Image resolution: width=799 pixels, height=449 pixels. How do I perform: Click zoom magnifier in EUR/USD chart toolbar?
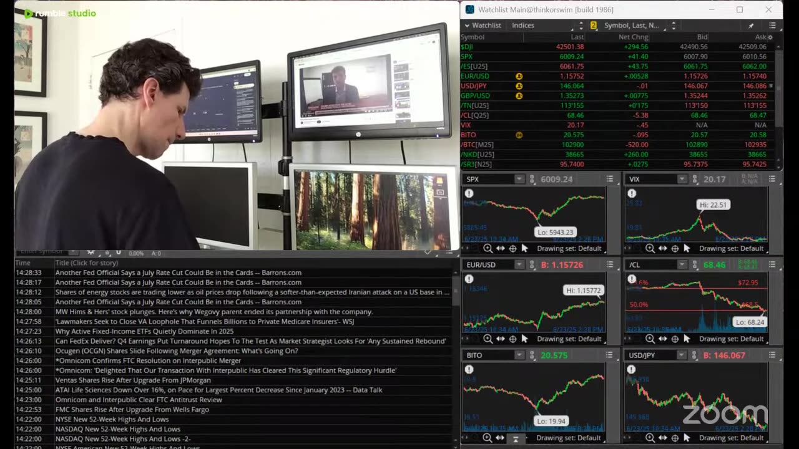[488, 339]
